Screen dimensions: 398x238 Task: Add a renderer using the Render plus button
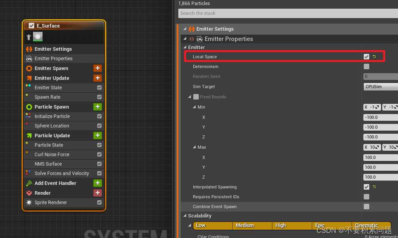point(98,193)
